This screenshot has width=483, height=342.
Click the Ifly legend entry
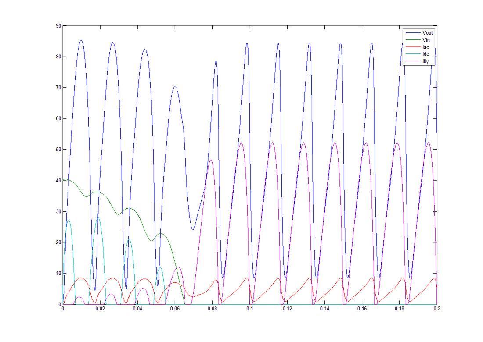(x=426, y=61)
